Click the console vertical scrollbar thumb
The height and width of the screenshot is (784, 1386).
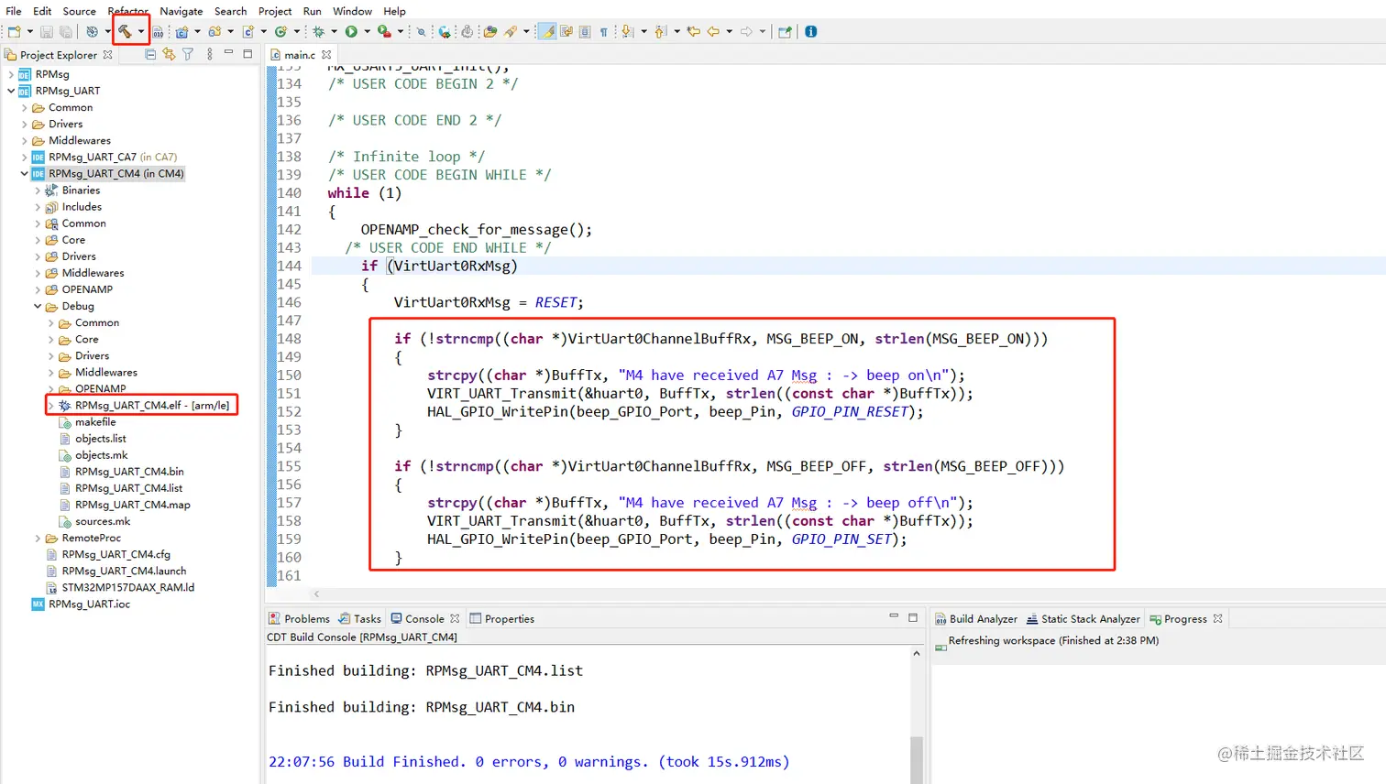pyautogui.click(x=917, y=758)
